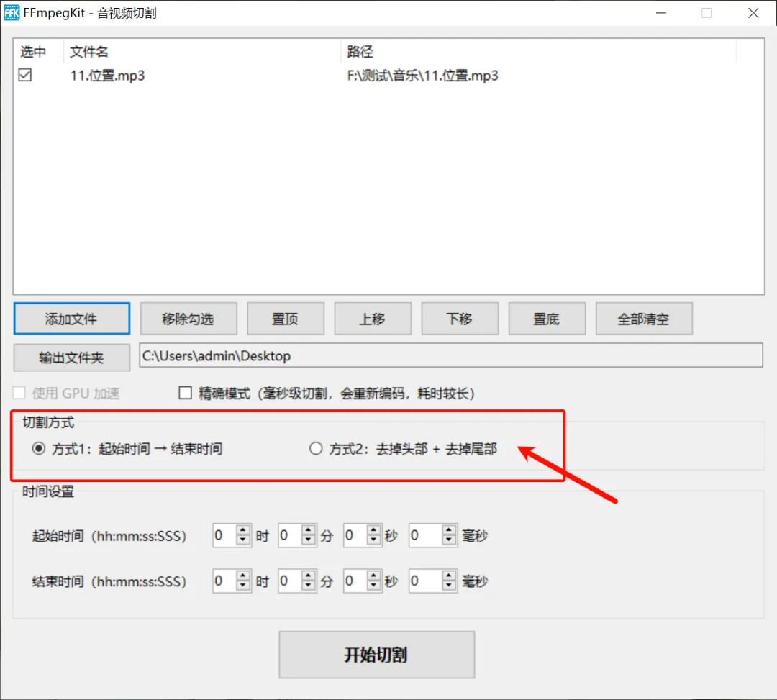Click the 全部清空 button
The width and height of the screenshot is (777, 700).
[644, 319]
